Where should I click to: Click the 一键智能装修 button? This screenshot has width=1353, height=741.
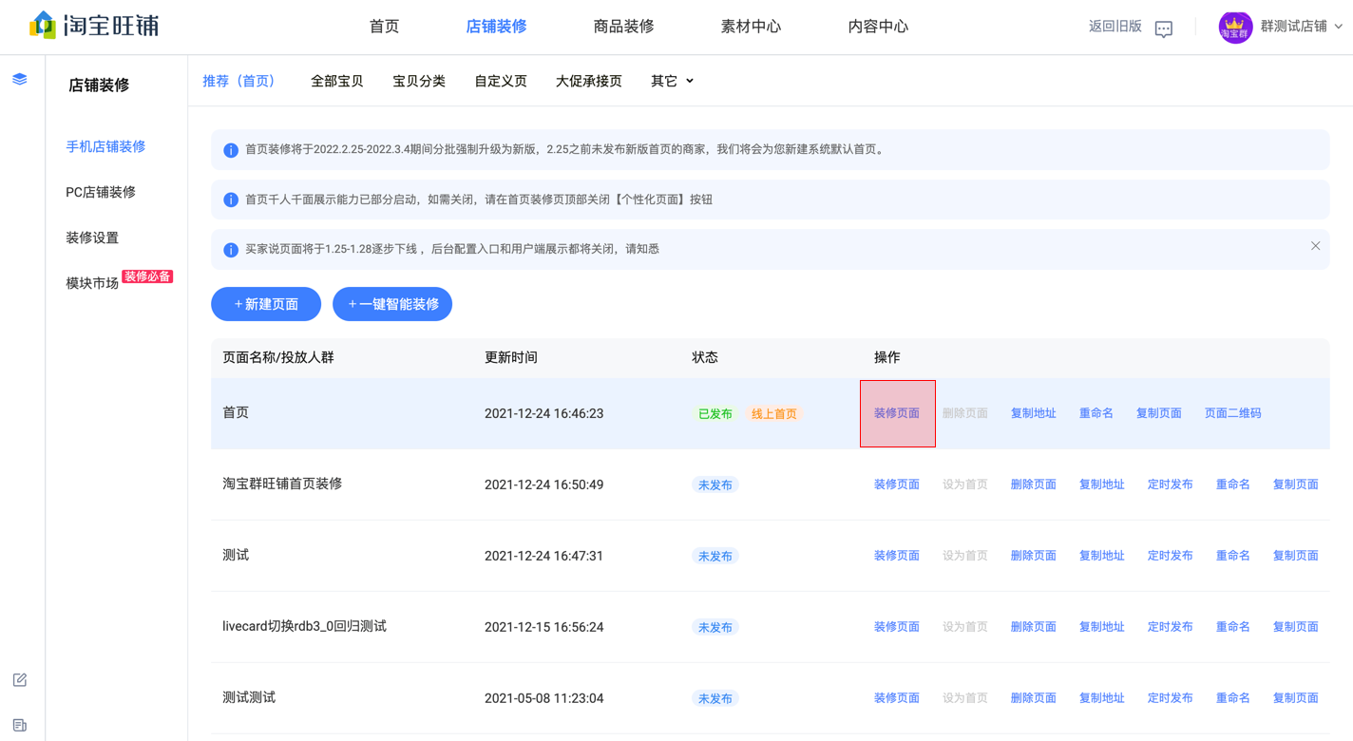click(392, 304)
